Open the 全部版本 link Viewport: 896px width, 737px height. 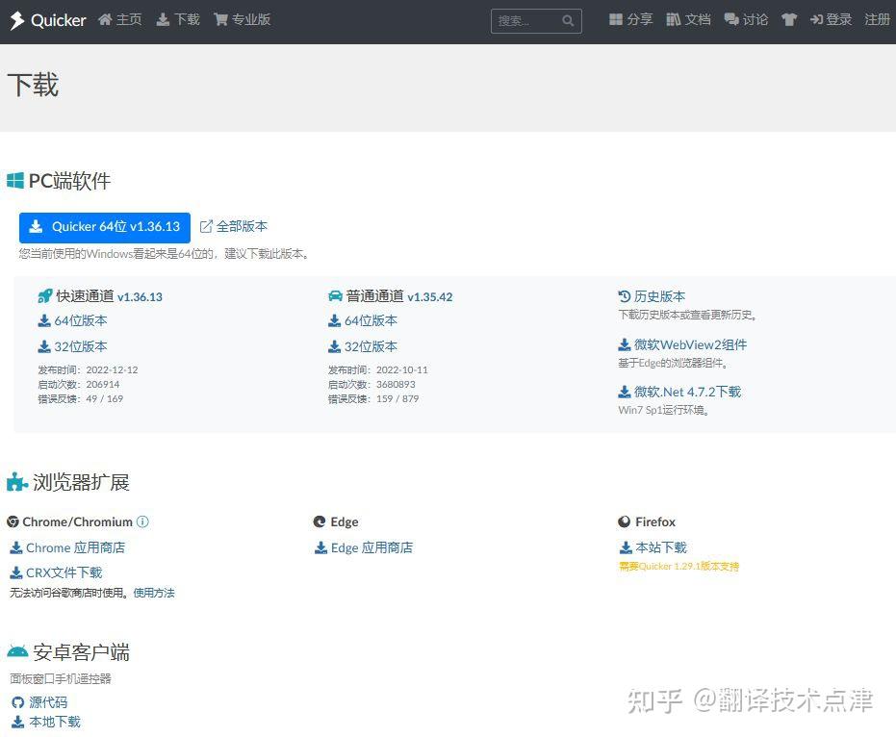pos(234,226)
